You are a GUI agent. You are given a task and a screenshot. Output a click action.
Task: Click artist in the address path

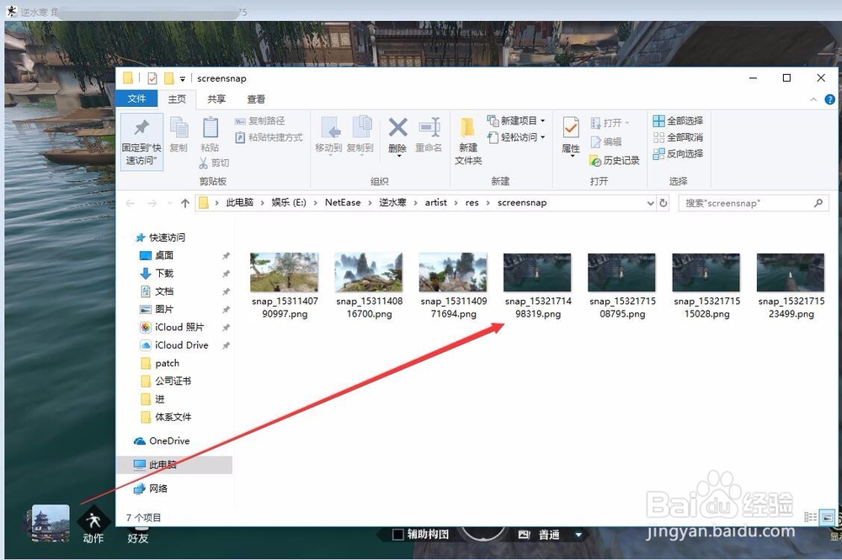point(435,202)
